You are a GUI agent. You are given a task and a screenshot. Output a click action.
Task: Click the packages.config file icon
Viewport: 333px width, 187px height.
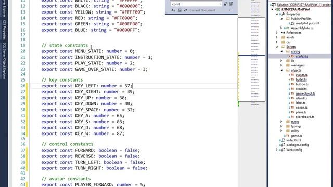tap(283, 145)
